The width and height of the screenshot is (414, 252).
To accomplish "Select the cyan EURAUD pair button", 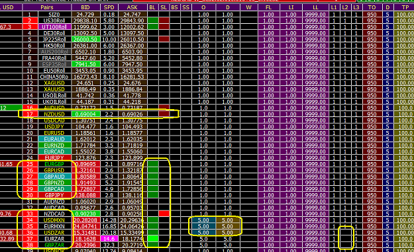I will 54,139.
